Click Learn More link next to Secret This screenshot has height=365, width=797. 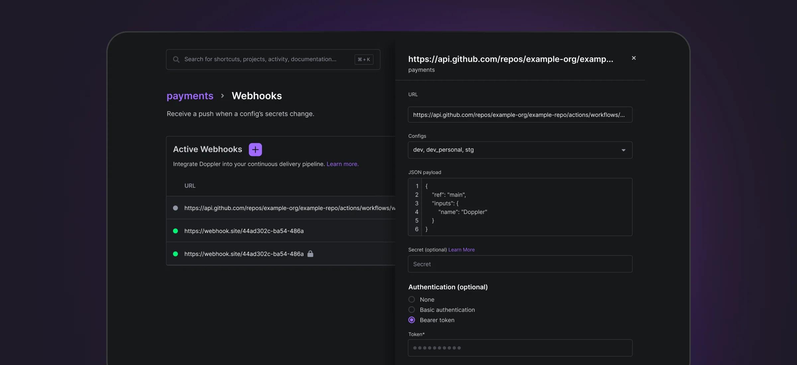coord(461,250)
